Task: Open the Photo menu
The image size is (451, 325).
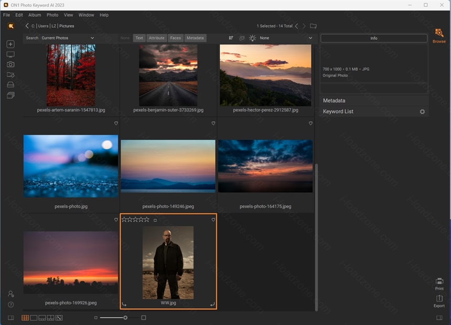Action: pos(52,15)
